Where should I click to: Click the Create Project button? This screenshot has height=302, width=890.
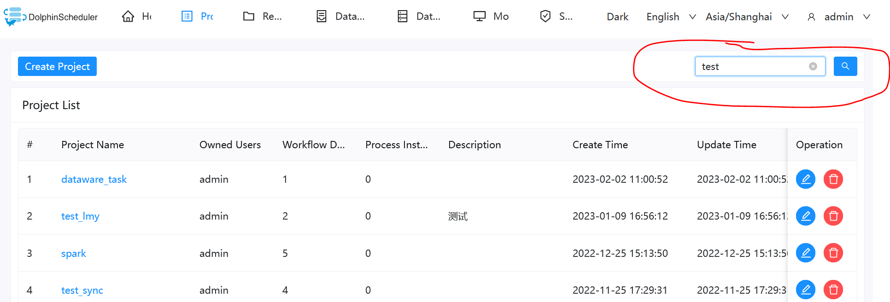point(57,66)
